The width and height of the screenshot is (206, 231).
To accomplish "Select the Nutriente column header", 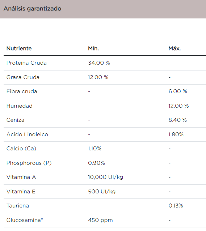I will (x=19, y=48).
